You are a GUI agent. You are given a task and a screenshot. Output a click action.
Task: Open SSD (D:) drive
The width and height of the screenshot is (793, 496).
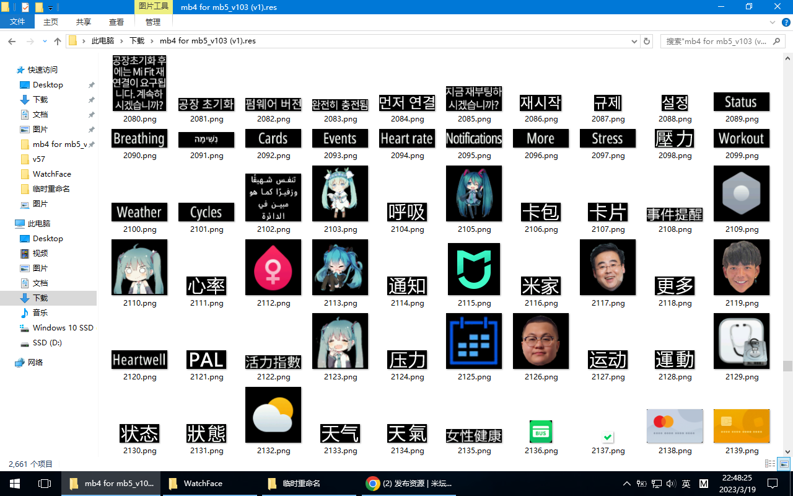(x=47, y=343)
